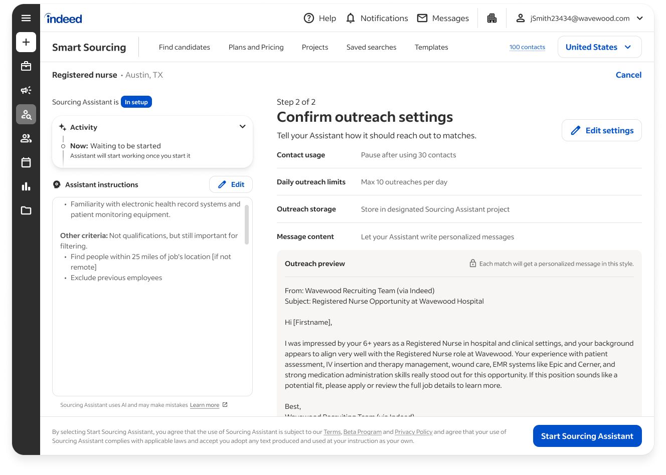The image size is (666, 475).
Task: Click the In setup status badge
Action: [x=136, y=102]
